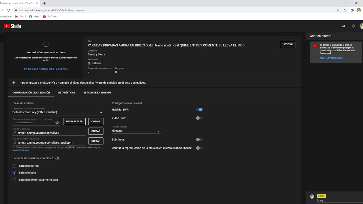Turn on the Subtítulos toggle

199,140
